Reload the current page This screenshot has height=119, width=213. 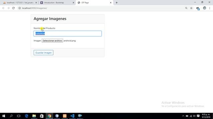click(13, 8)
